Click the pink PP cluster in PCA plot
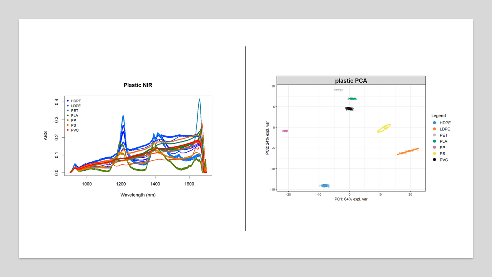The image size is (492, 277). (285, 131)
